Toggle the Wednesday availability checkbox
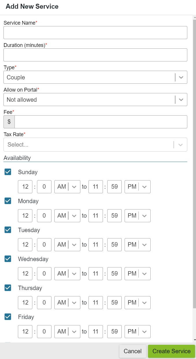This screenshot has height=359, width=196. [8, 259]
